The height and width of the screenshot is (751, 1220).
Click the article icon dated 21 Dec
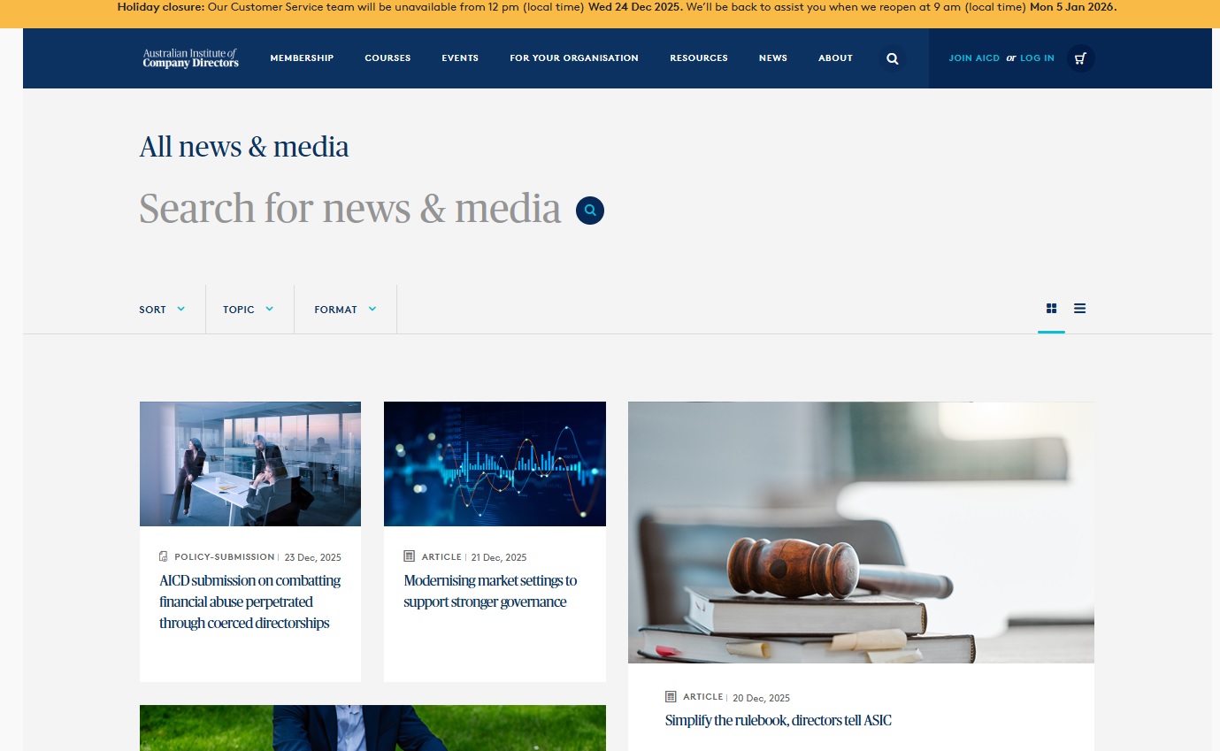tap(409, 556)
